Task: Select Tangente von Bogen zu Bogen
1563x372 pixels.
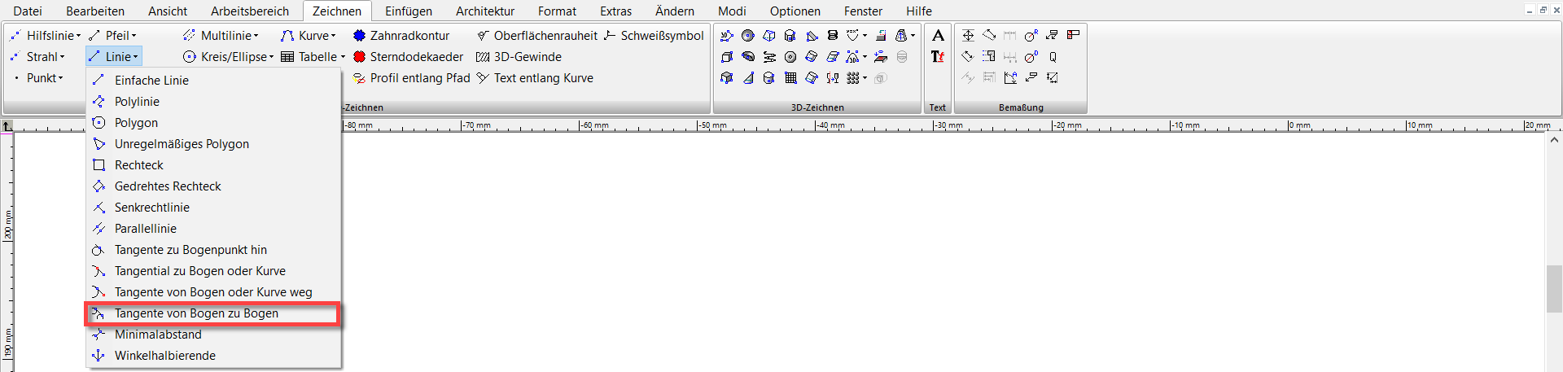Action: click(213, 313)
